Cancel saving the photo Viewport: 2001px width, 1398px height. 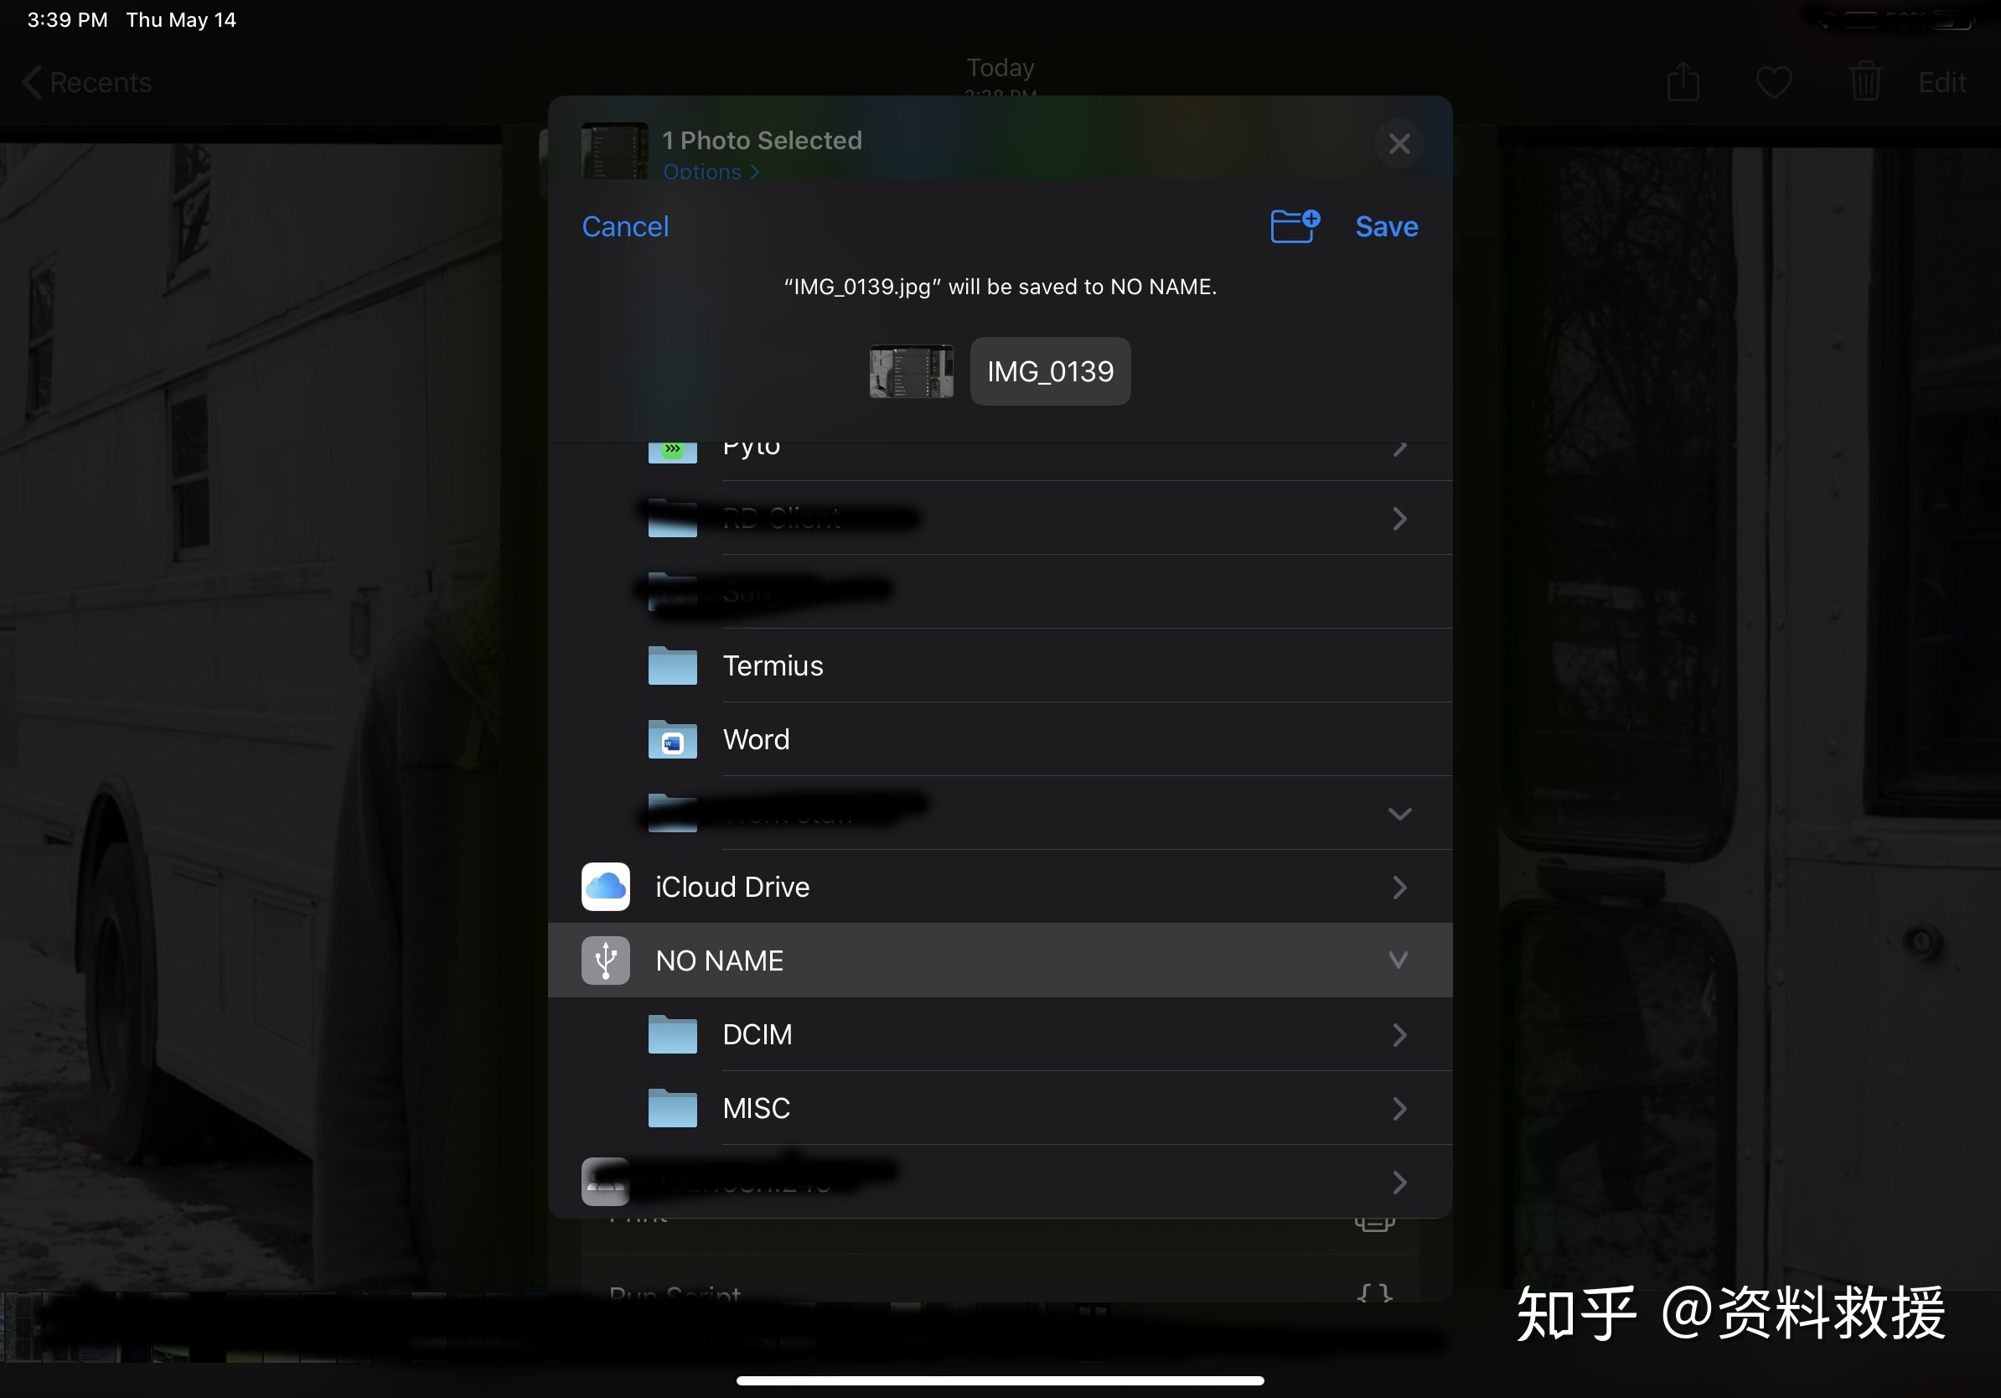click(625, 226)
